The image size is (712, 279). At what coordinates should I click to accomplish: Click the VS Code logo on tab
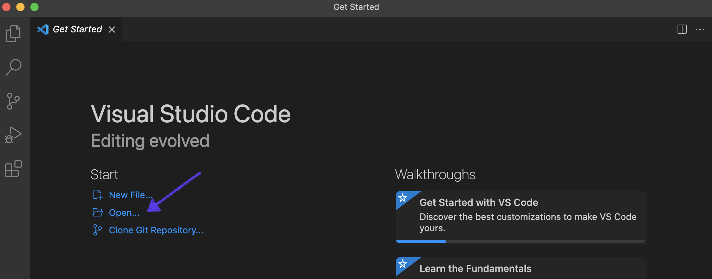pyautogui.click(x=43, y=30)
